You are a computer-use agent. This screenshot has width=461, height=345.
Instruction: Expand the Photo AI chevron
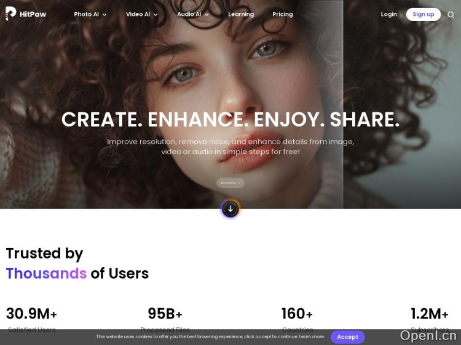pyautogui.click(x=104, y=15)
